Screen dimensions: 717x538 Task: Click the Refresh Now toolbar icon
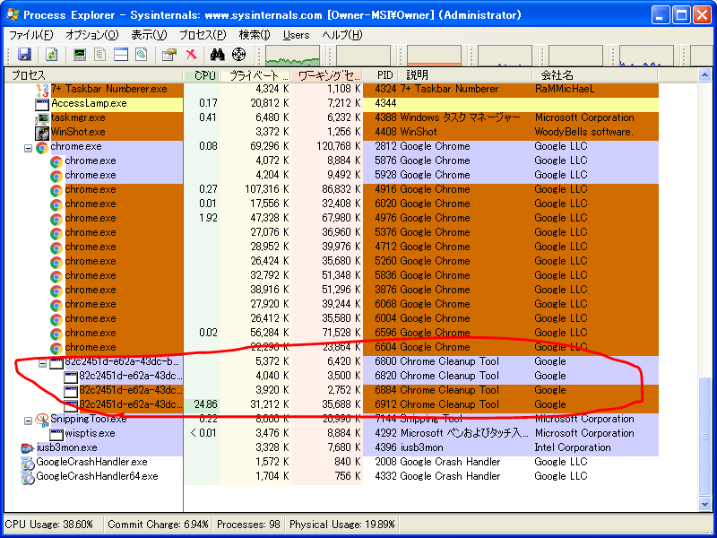point(51,55)
